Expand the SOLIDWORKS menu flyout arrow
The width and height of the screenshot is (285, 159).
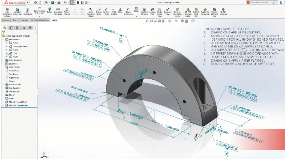pyautogui.click(x=28, y=2)
